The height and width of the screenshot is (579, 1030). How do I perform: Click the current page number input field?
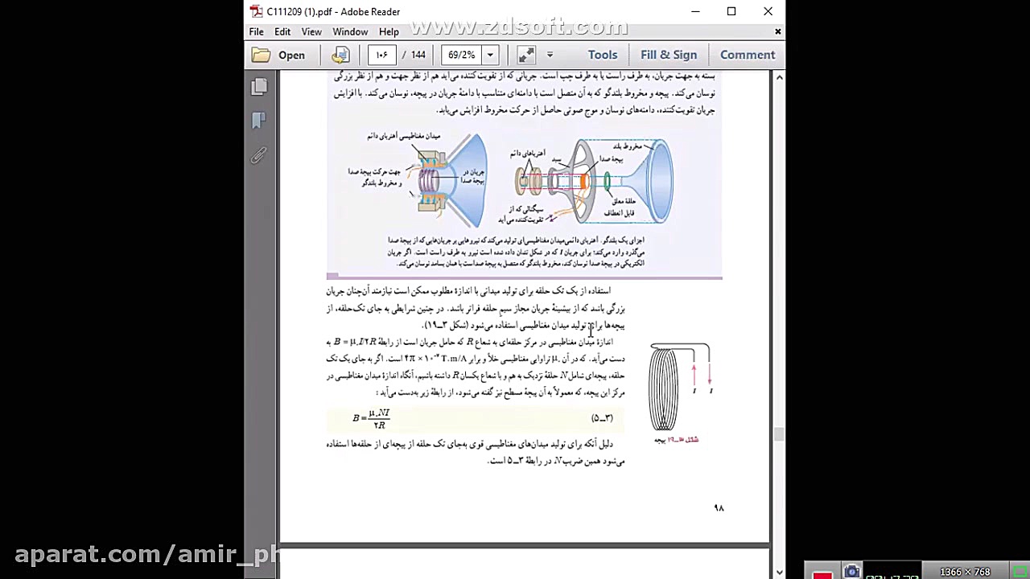point(381,55)
